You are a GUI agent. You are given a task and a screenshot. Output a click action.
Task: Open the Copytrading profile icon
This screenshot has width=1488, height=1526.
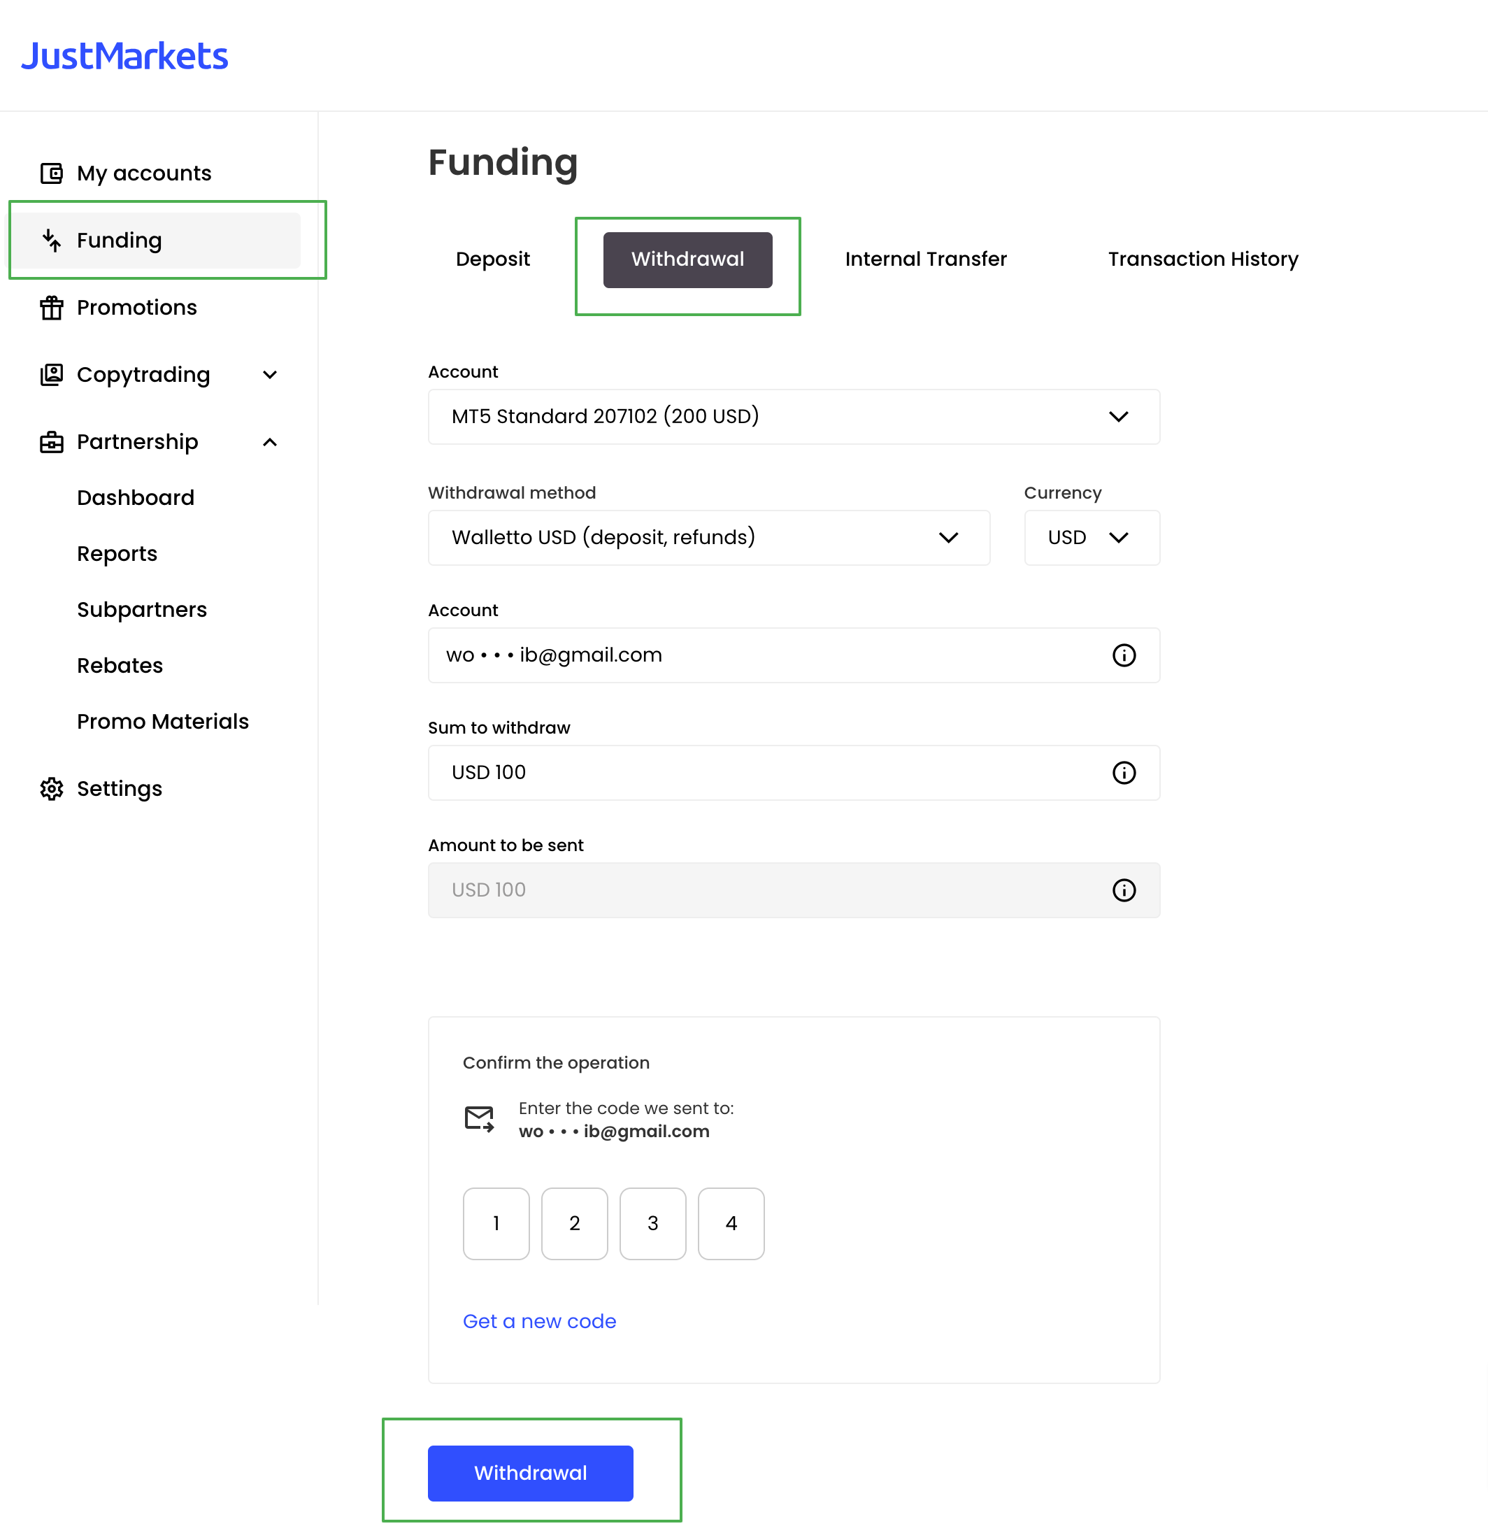52,374
